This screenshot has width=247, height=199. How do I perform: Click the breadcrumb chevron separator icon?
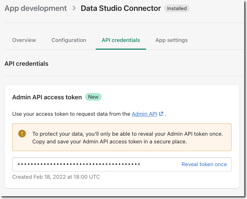click(74, 8)
